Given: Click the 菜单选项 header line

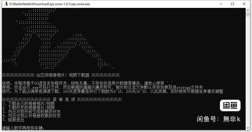Looking at the screenshot, I should click(x=62, y=99).
